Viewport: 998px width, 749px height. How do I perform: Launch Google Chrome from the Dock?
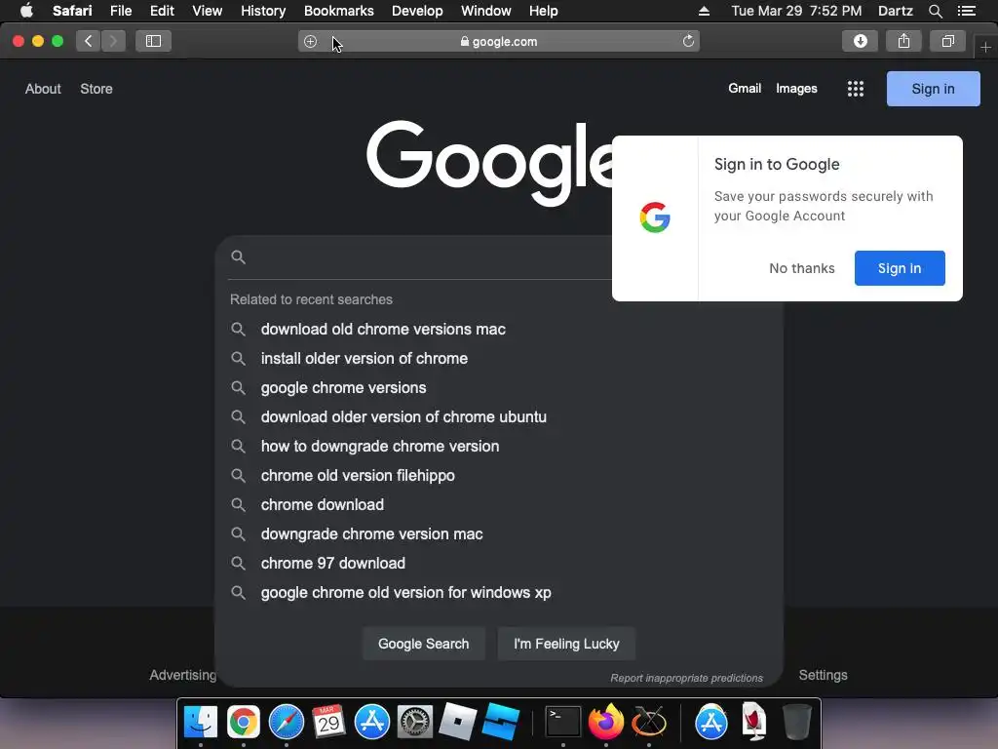point(243,722)
